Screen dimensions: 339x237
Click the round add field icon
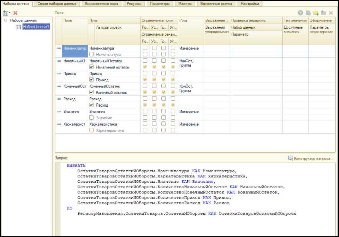click(300, 12)
